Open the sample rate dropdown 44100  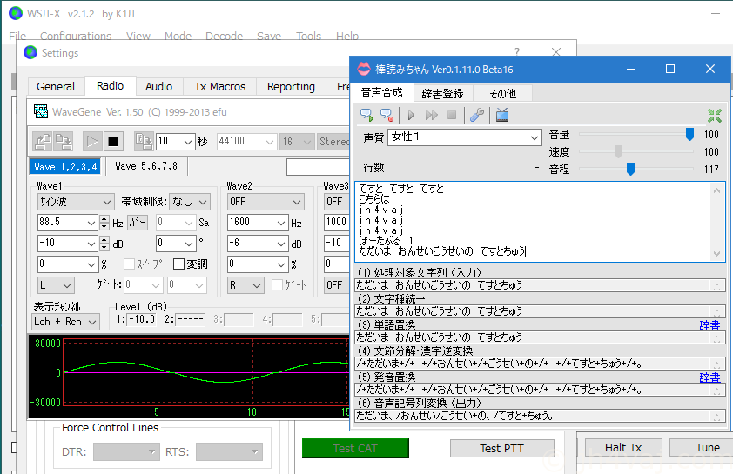click(246, 142)
